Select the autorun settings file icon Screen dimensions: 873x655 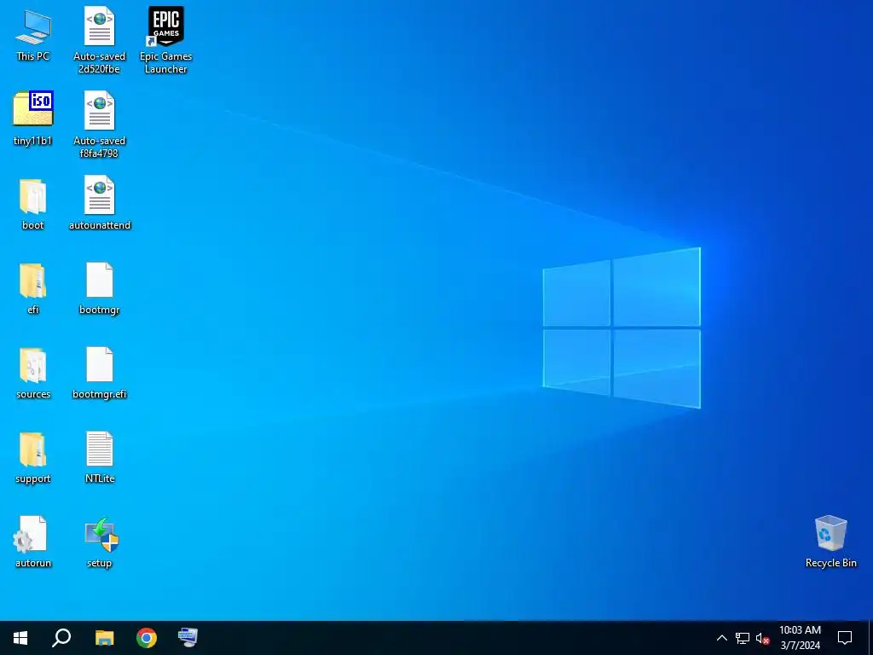[33, 542]
